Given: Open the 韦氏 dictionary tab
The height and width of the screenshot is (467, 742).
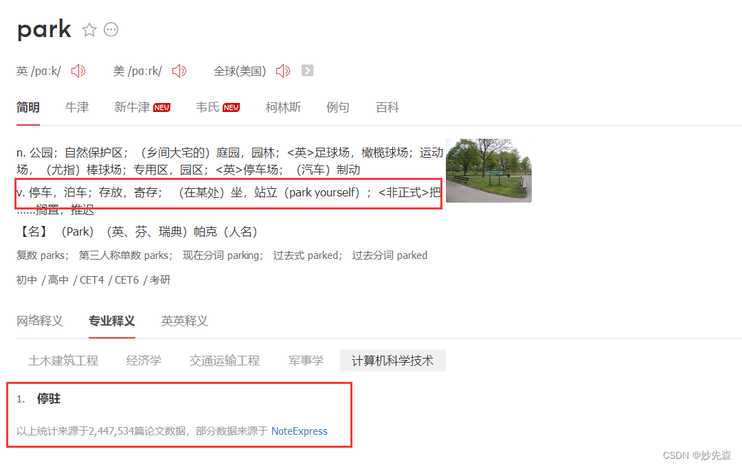Looking at the screenshot, I should click(218, 107).
